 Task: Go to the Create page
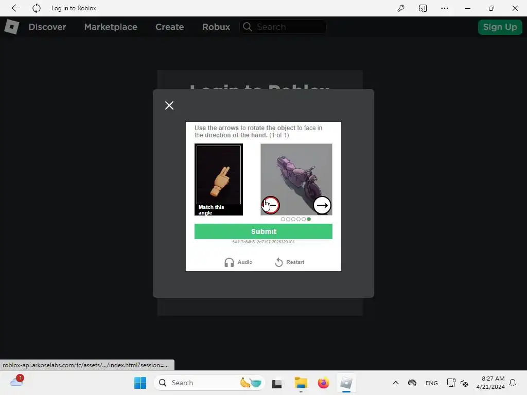[169, 27]
